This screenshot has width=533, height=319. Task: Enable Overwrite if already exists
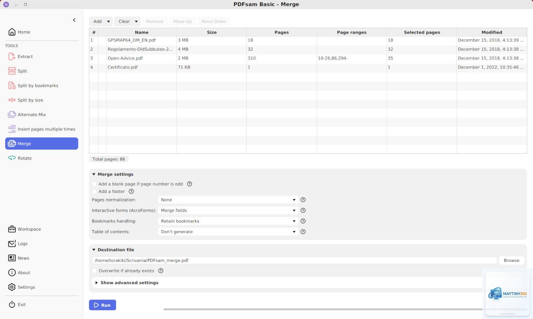click(94, 271)
